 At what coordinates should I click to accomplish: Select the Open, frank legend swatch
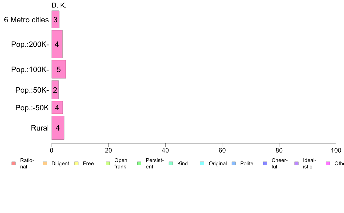click(x=108, y=164)
